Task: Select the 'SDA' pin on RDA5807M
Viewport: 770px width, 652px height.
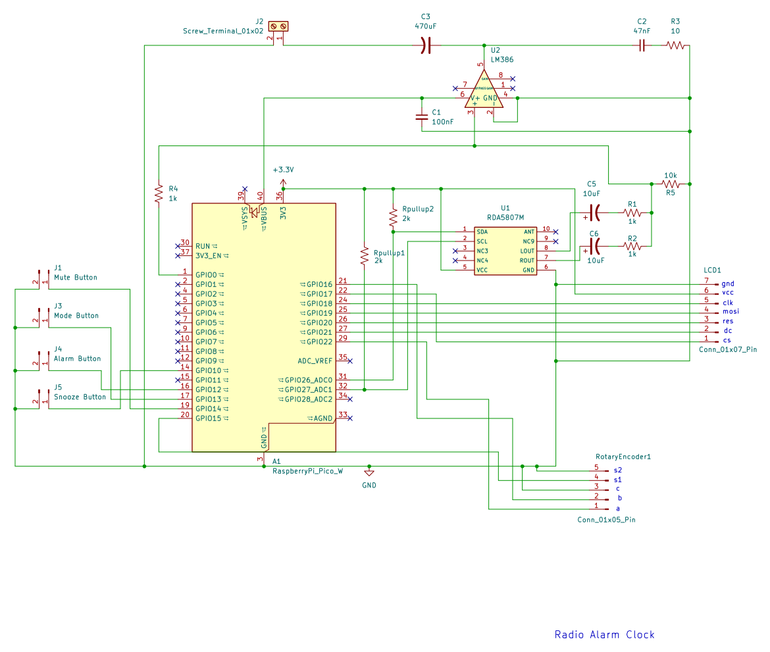Action: [482, 232]
